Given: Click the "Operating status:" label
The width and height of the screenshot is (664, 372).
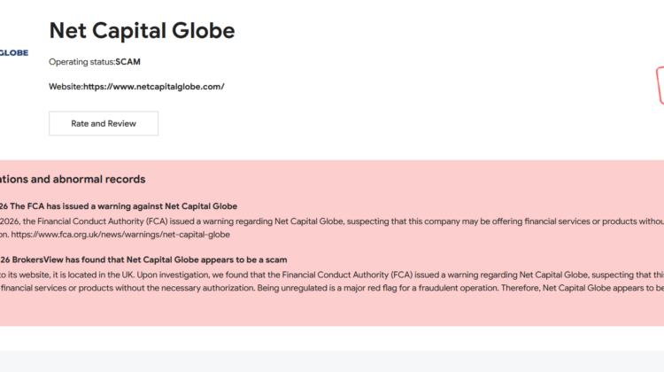Looking at the screenshot, I should [81, 62].
